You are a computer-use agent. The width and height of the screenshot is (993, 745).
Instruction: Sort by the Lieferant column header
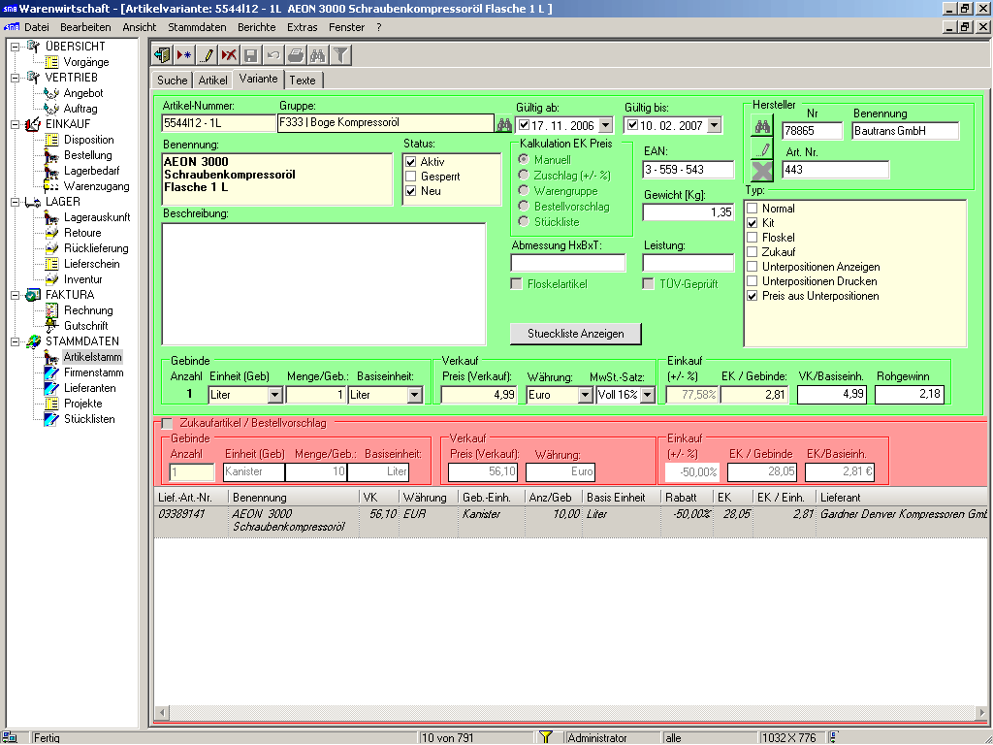click(x=901, y=498)
